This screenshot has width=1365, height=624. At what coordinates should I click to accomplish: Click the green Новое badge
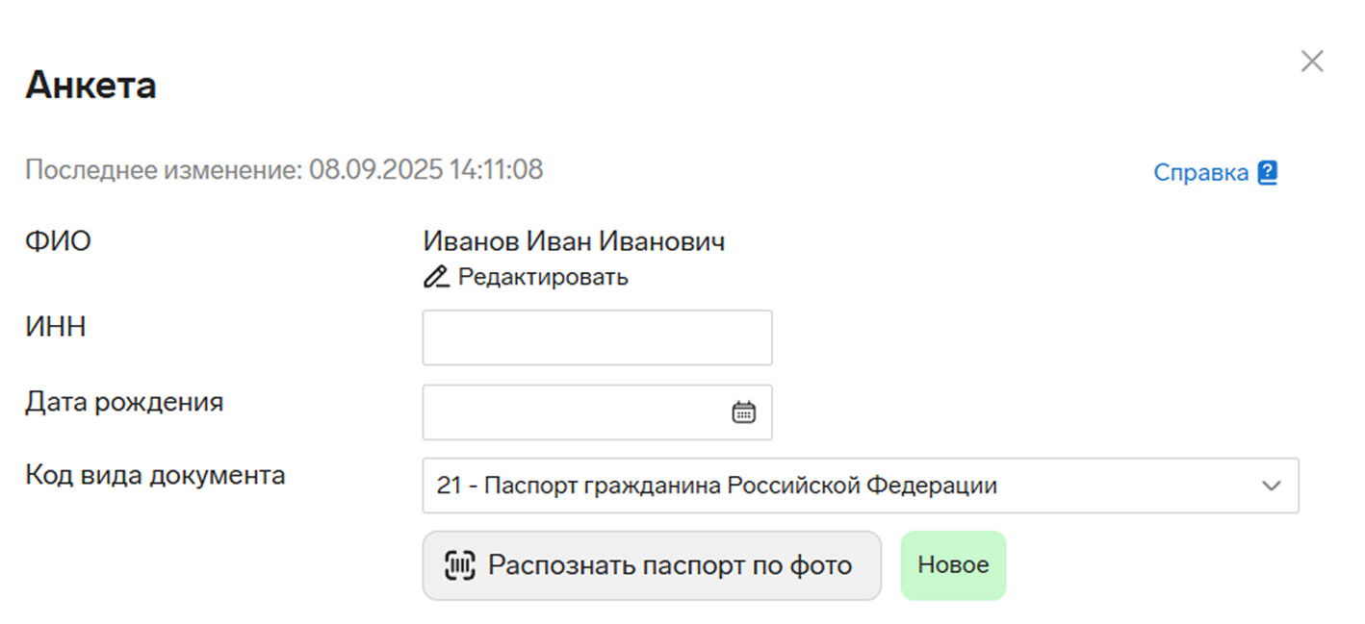(x=953, y=565)
